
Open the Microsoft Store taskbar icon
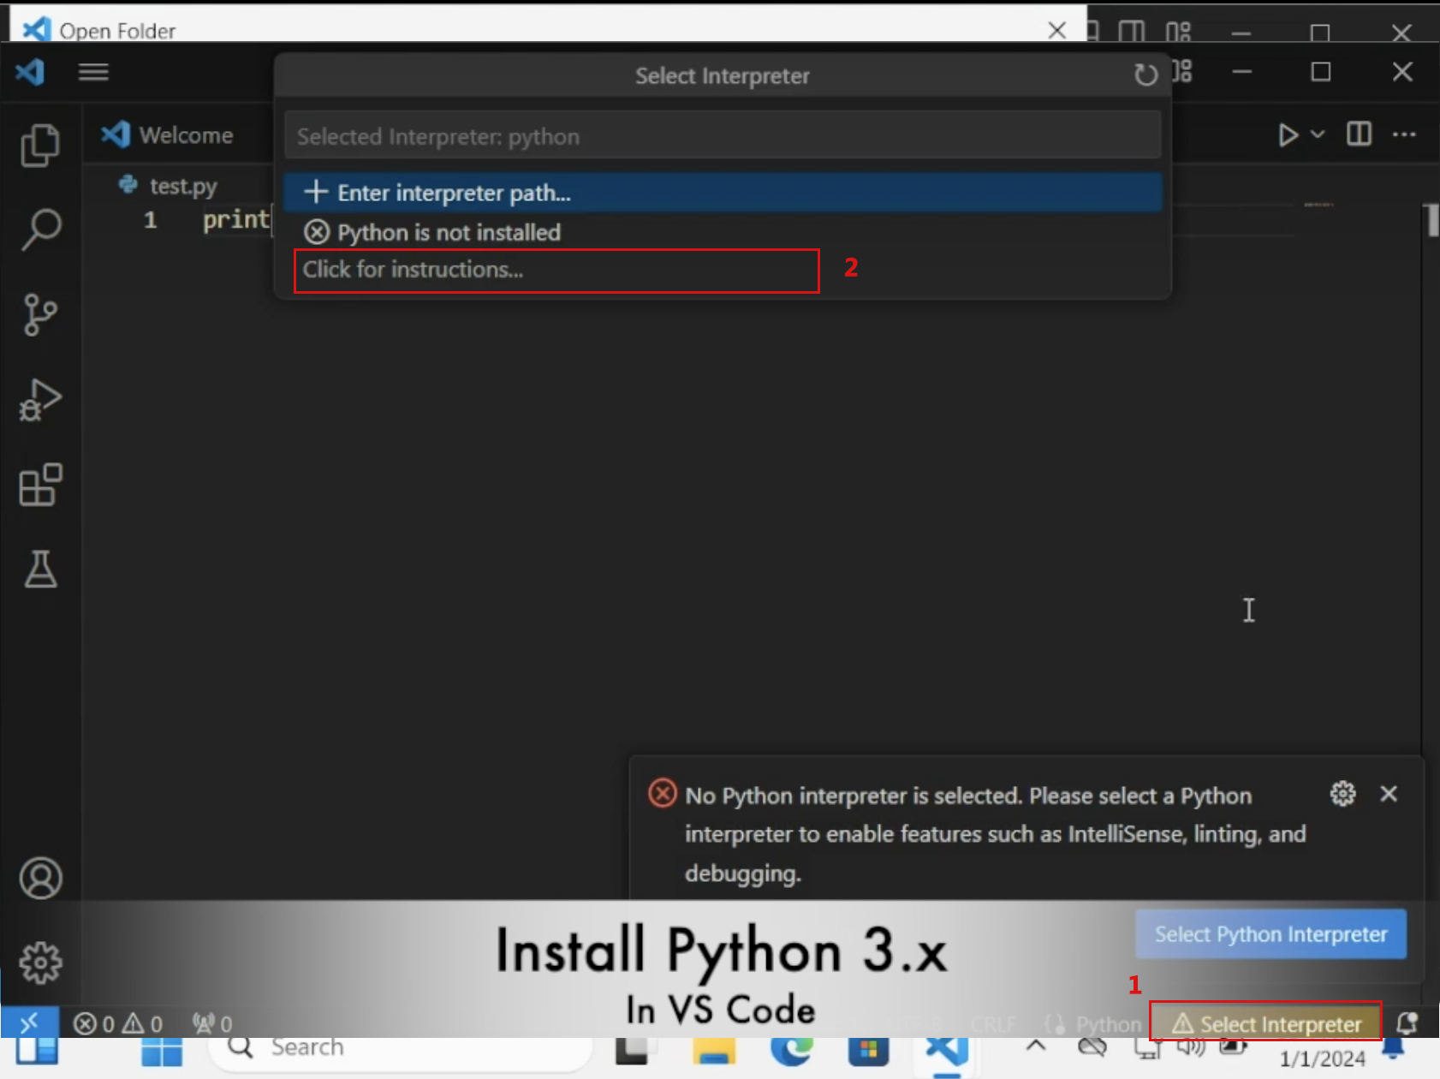868,1052
